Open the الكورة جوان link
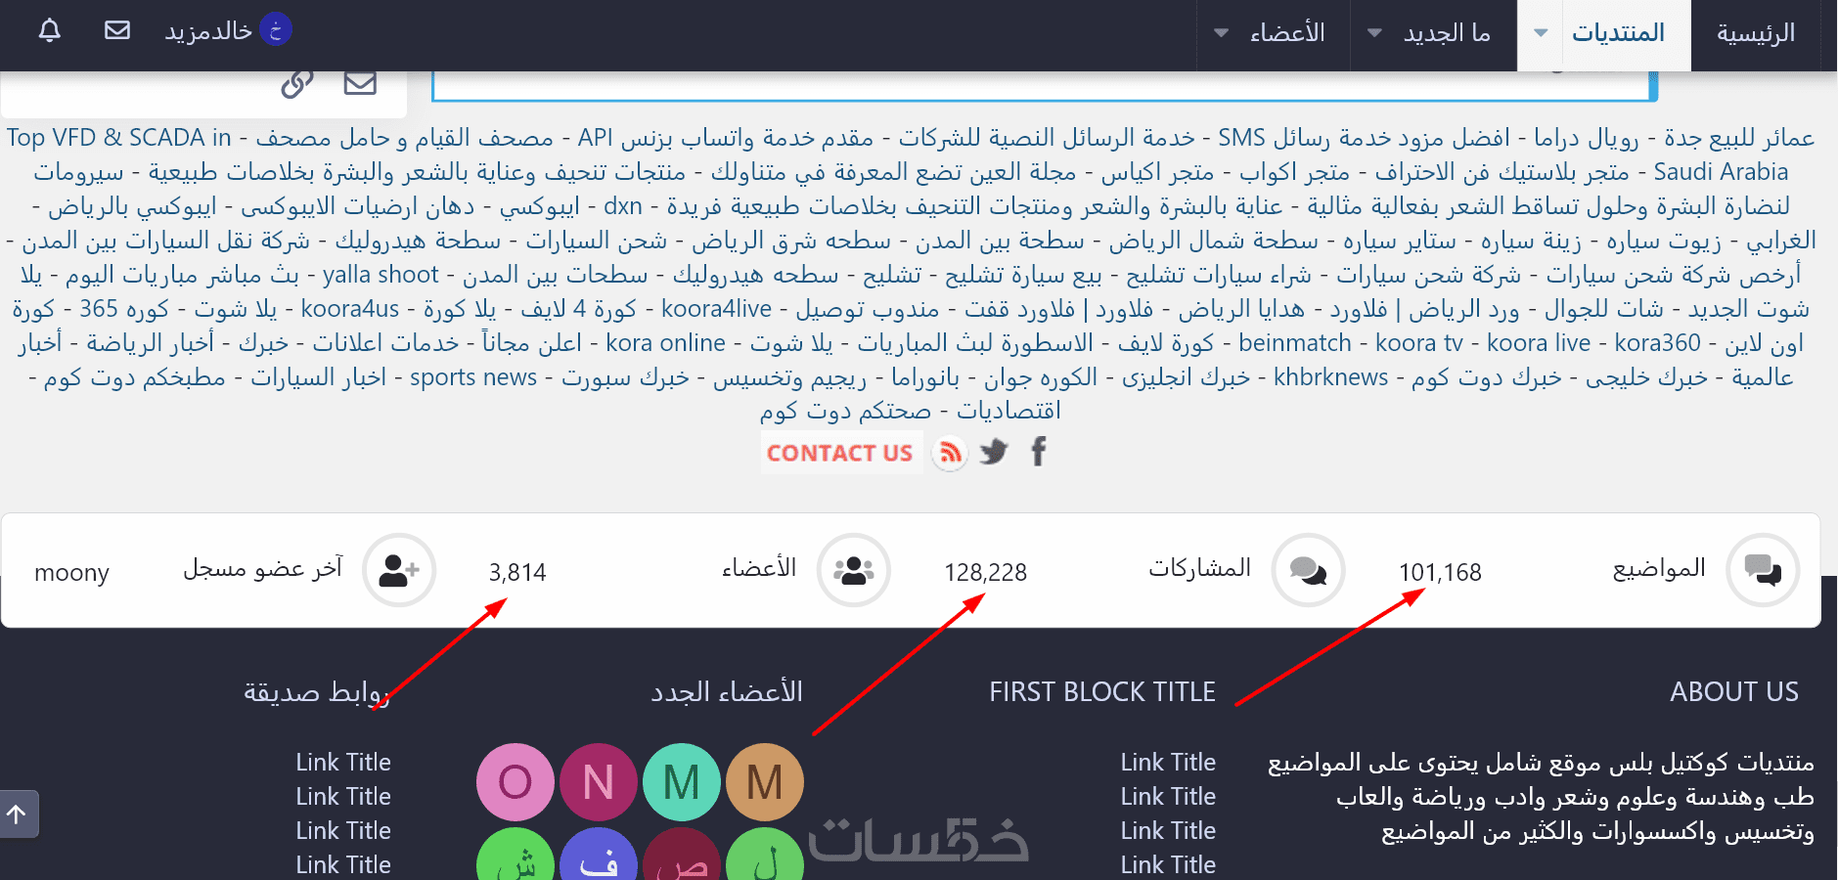The height and width of the screenshot is (880, 1838). 1041,377
